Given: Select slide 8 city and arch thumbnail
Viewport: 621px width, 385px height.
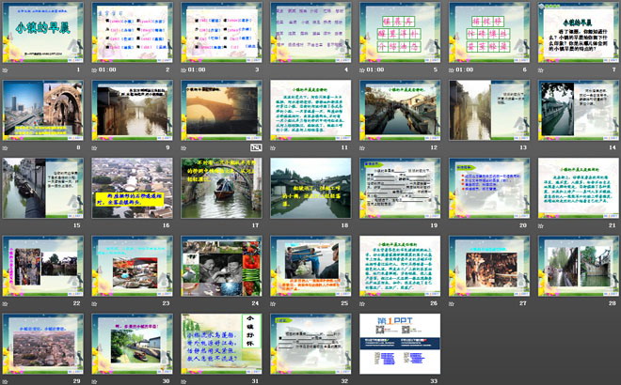Looking at the screenshot, I should 43,110.
